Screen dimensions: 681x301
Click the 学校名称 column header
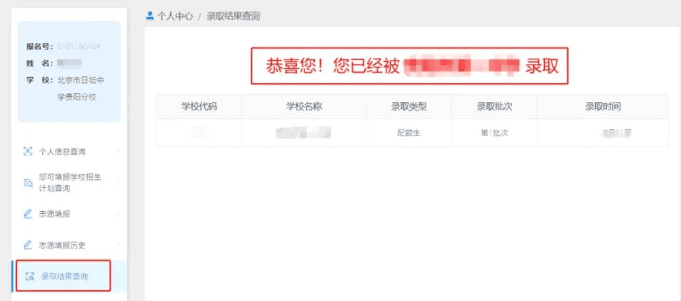pos(304,107)
